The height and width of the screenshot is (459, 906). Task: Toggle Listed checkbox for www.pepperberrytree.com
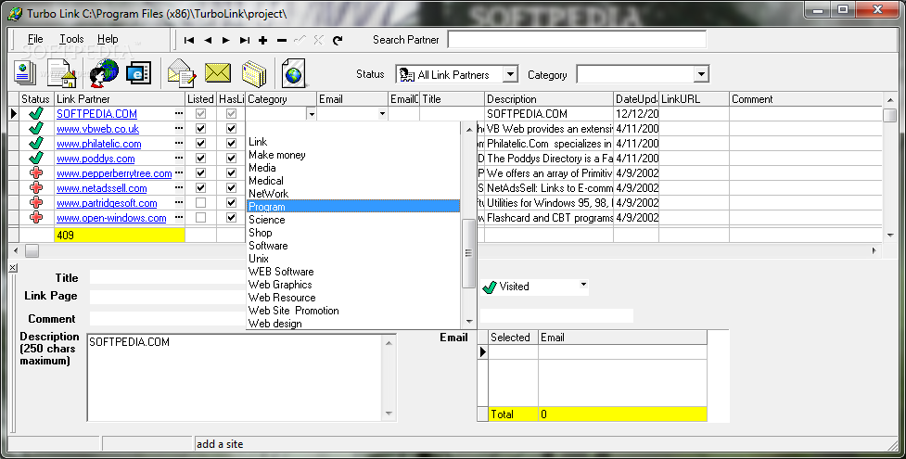click(200, 172)
